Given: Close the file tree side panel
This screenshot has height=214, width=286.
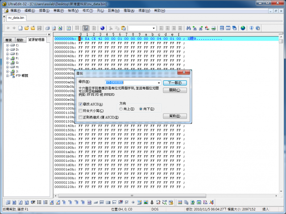Looking at the screenshot, I should pos(49,34).
